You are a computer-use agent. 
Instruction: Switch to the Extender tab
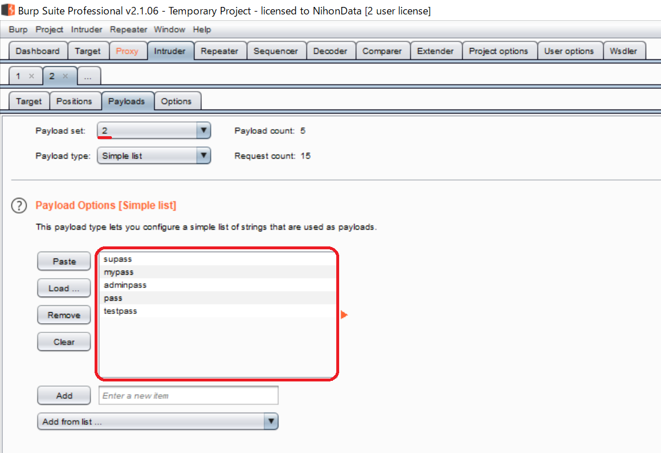coord(435,51)
